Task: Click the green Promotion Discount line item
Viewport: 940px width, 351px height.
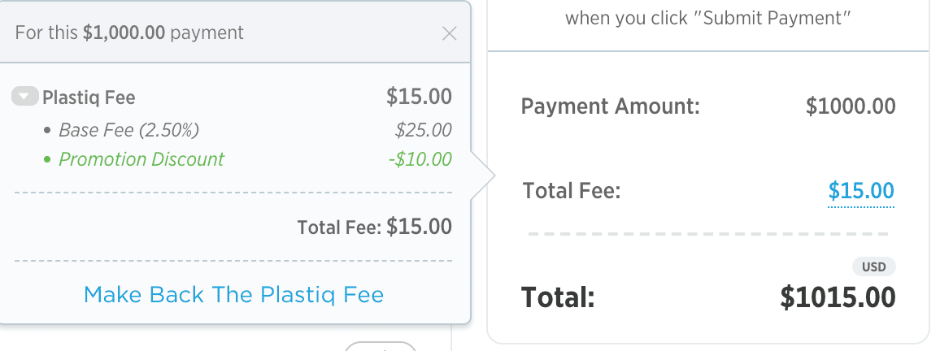Action: pyautogui.click(x=141, y=159)
